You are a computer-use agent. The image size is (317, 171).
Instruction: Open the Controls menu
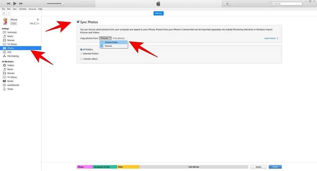point(23,9)
